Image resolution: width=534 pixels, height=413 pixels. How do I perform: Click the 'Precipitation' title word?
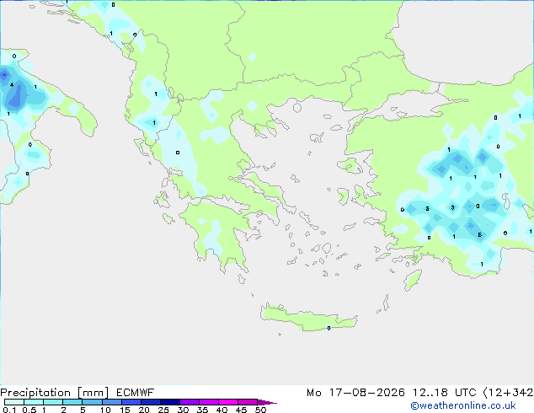[35, 393]
